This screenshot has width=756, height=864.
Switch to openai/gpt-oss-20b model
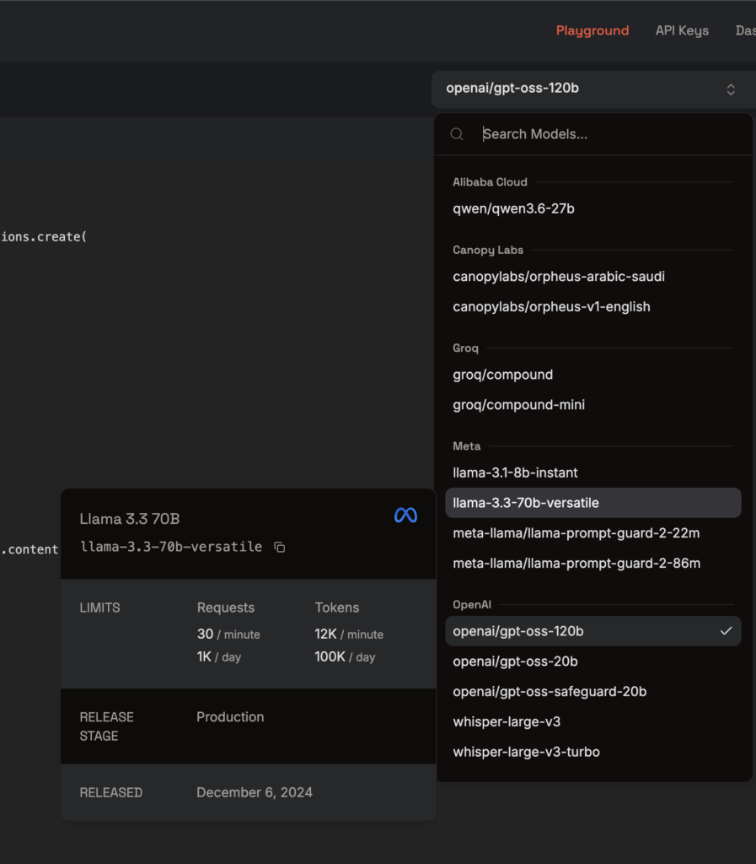tap(593, 661)
